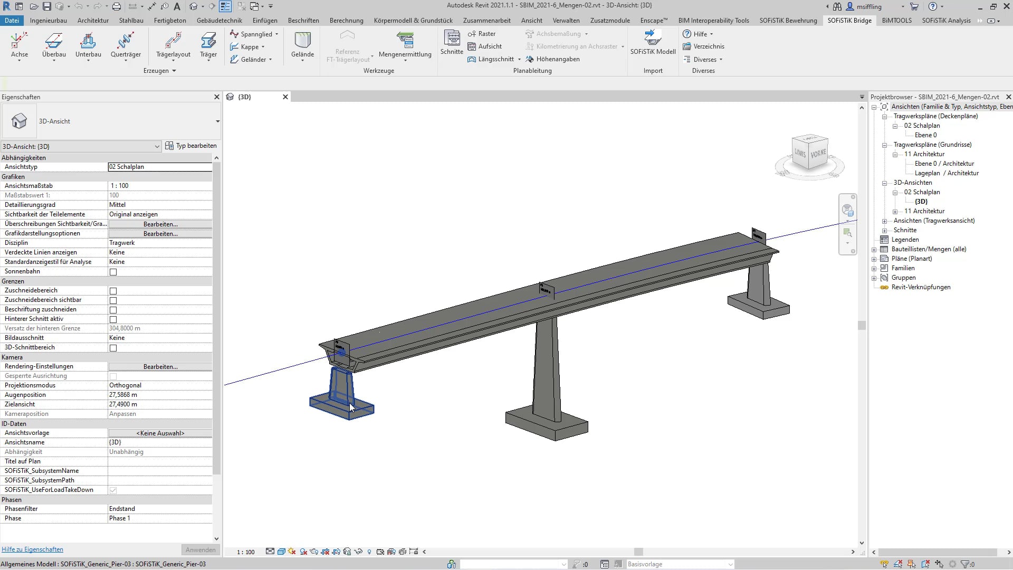1013x570 pixels.
Task: Edit Grafikdarstellungsoptionen via Bearbeiten
Action: coord(160,233)
